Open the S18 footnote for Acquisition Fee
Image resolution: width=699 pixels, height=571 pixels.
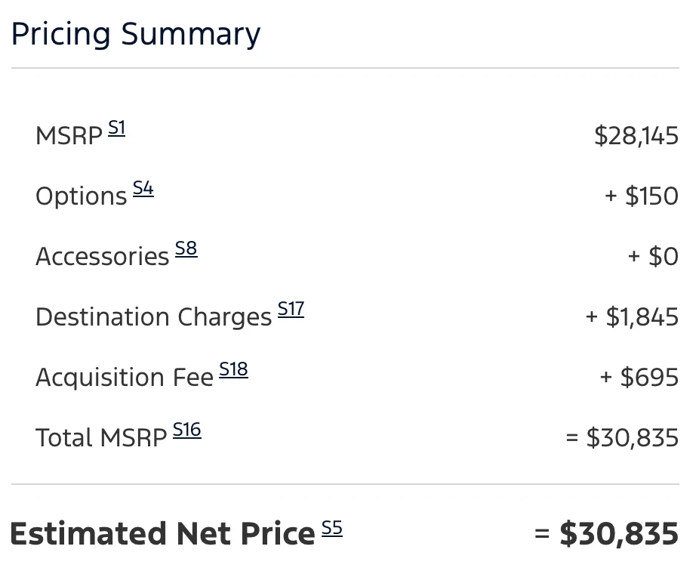pyautogui.click(x=233, y=369)
